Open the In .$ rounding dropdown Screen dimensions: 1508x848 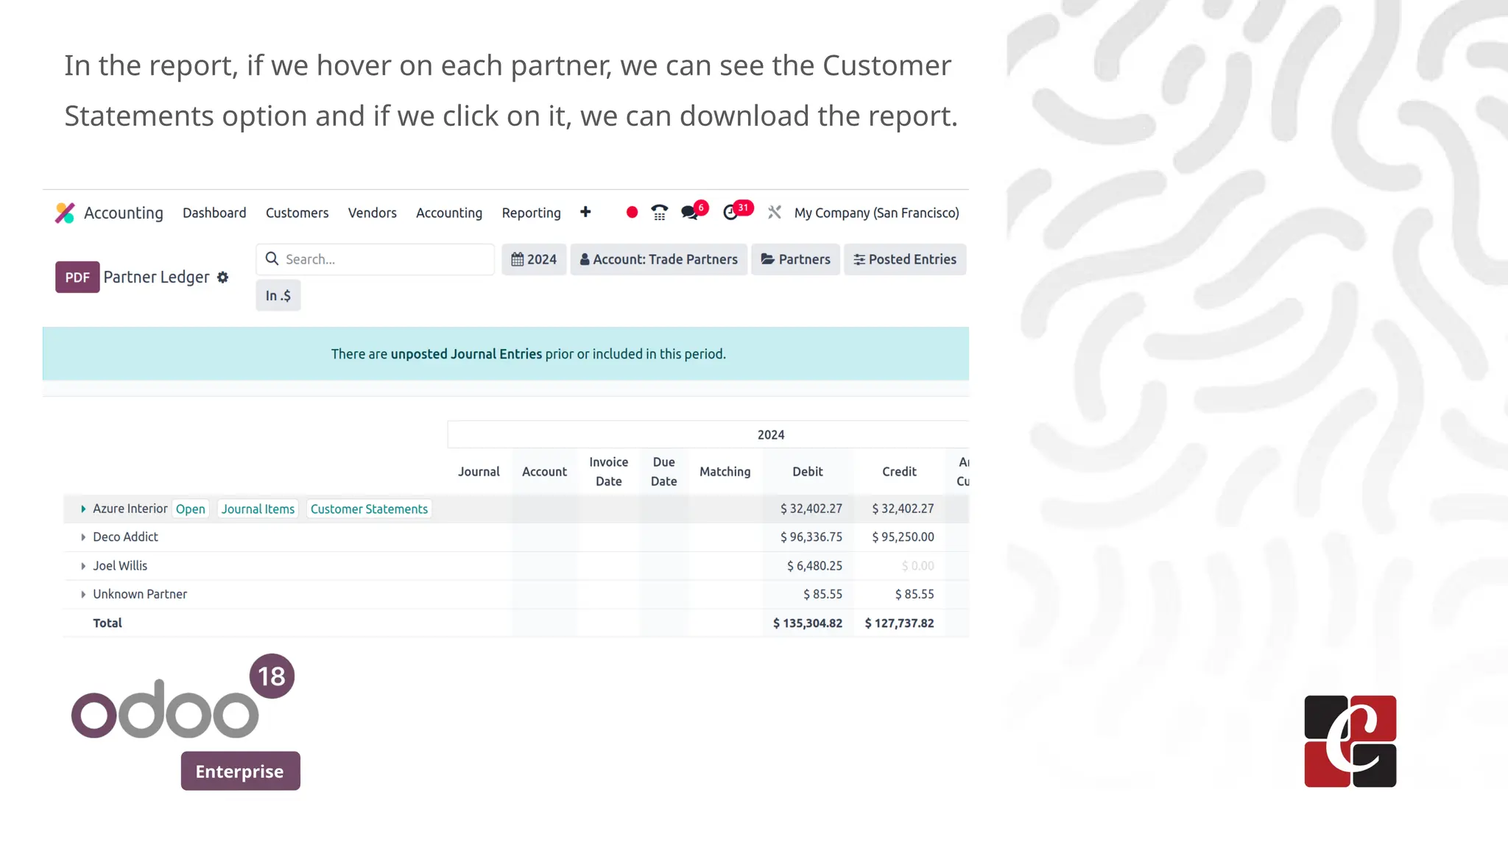pos(278,295)
